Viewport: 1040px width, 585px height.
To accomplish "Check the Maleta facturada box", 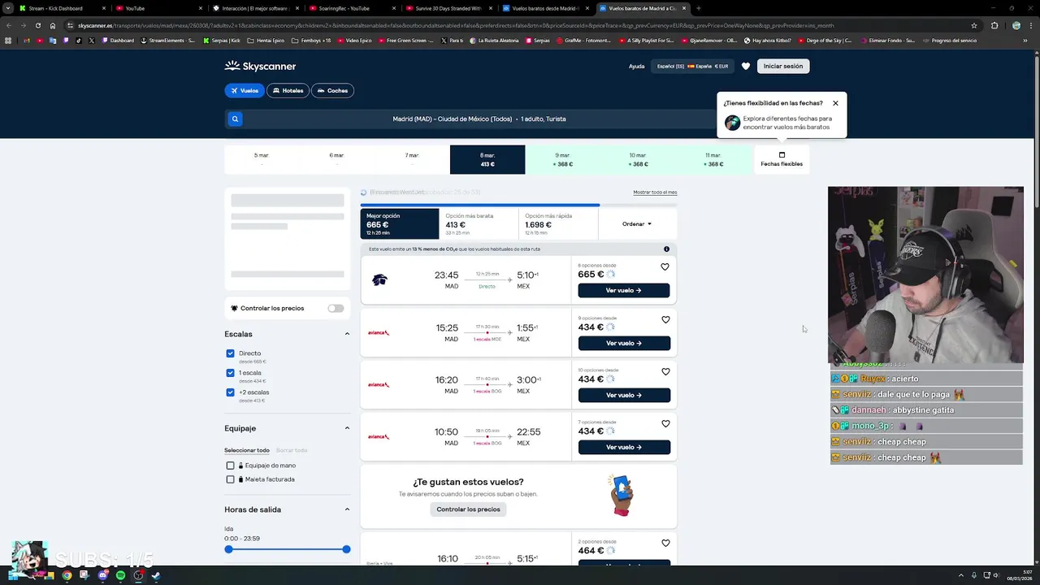I will [230, 479].
